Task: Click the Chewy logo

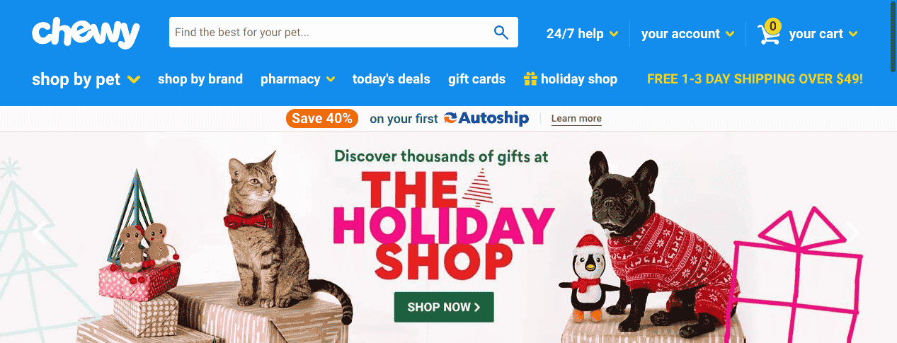Action: 86,33
